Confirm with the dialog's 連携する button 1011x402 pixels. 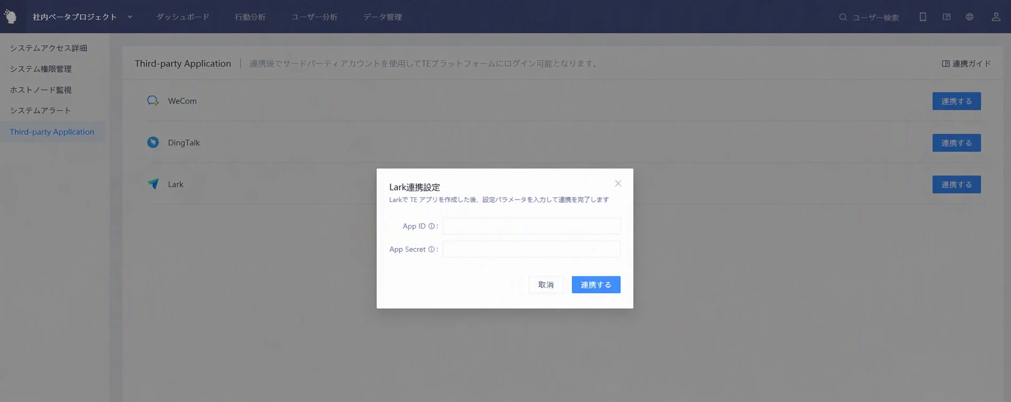[x=596, y=285]
